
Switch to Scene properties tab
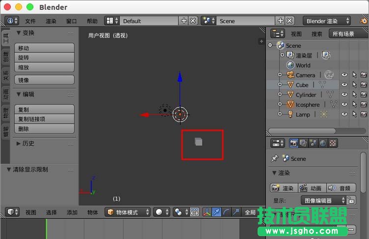click(313, 143)
